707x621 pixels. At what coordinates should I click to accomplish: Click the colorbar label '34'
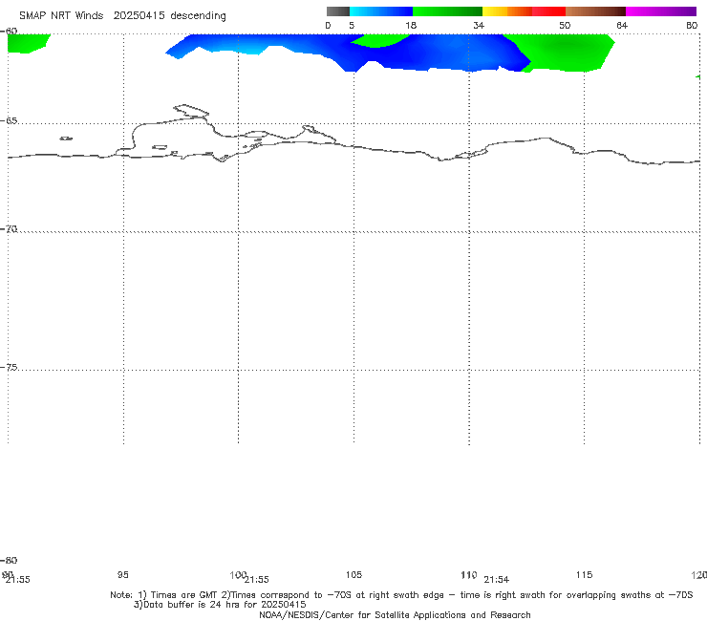pyautogui.click(x=479, y=25)
